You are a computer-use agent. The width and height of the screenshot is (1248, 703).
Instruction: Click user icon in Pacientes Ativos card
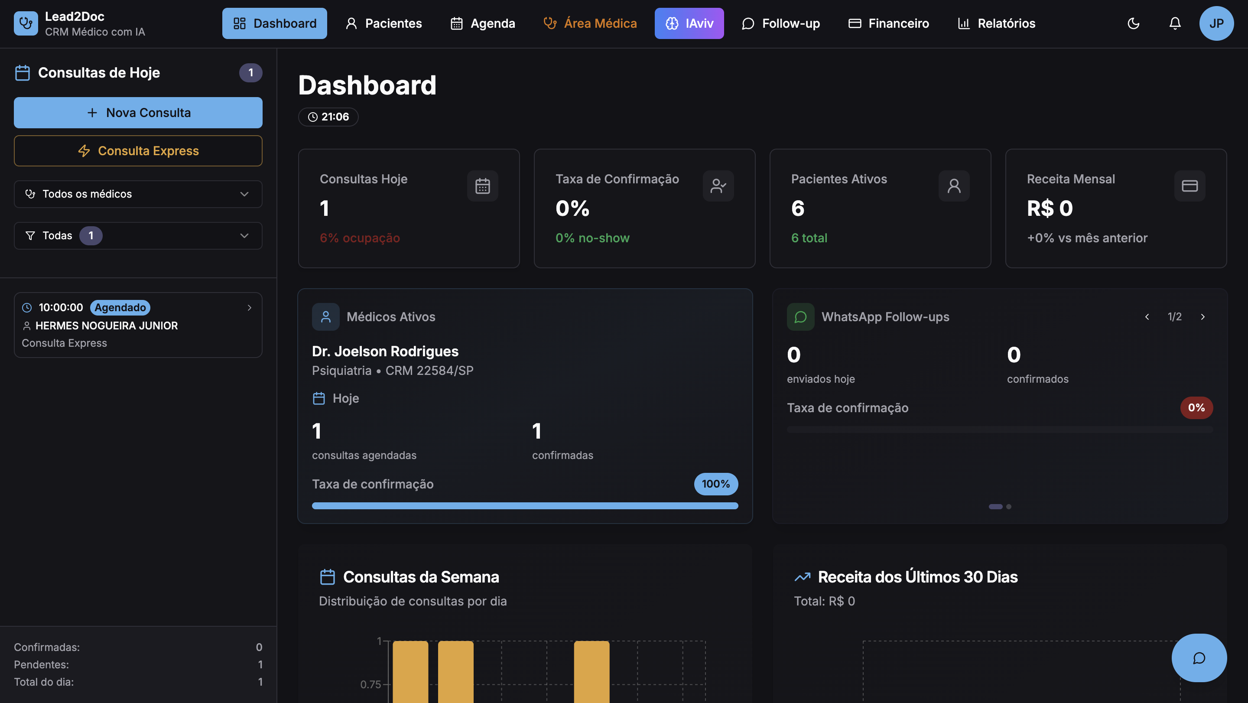click(x=953, y=186)
